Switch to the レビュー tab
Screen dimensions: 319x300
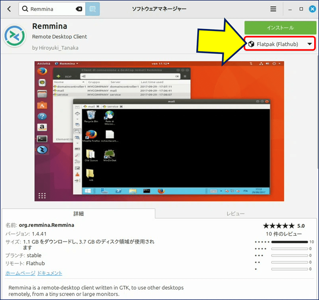(x=236, y=214)
